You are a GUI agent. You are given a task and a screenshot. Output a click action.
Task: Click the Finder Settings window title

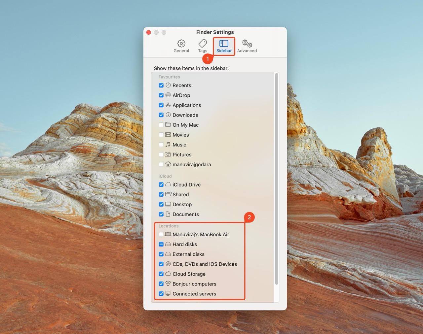[x=215, y=32]
